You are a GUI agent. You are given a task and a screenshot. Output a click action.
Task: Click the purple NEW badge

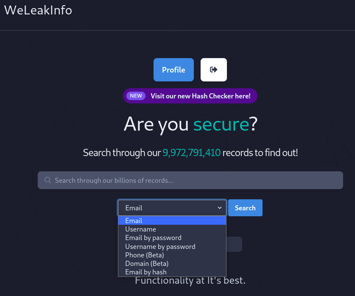[x=136, y=96]
